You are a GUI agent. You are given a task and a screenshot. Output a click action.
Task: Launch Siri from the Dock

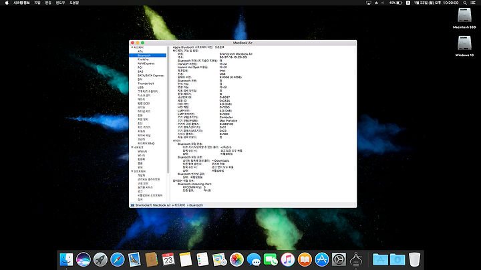84,259
